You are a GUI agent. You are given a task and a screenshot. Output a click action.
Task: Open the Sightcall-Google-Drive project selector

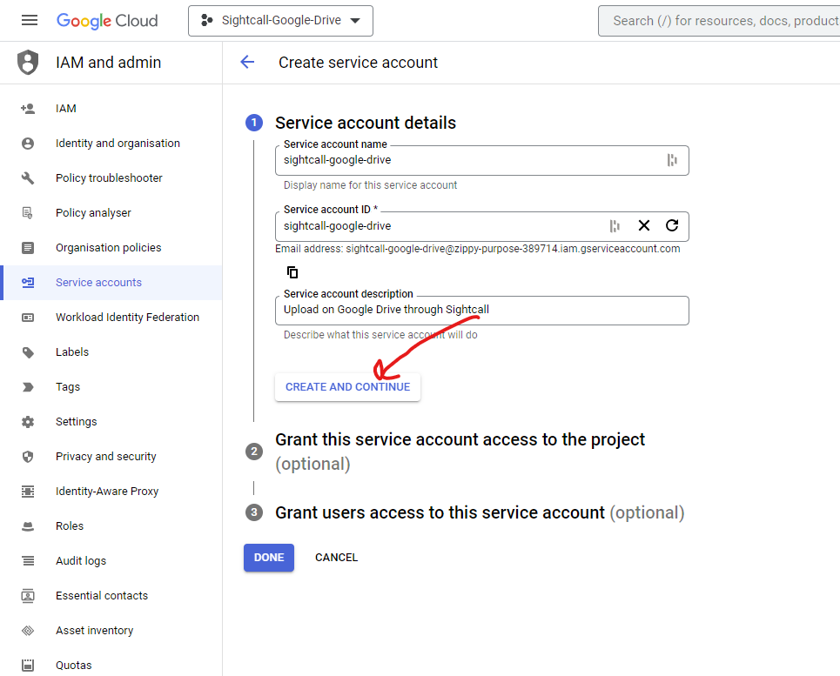pyautogui.click(x=280, y=21)
